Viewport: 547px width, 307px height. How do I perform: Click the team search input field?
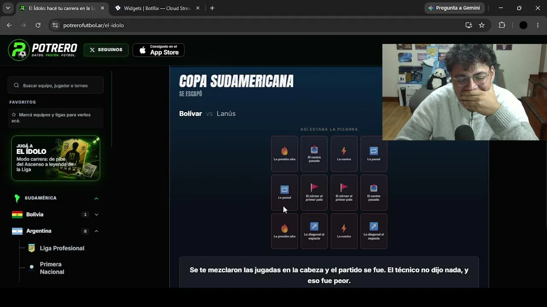click(x=56, y=85)
